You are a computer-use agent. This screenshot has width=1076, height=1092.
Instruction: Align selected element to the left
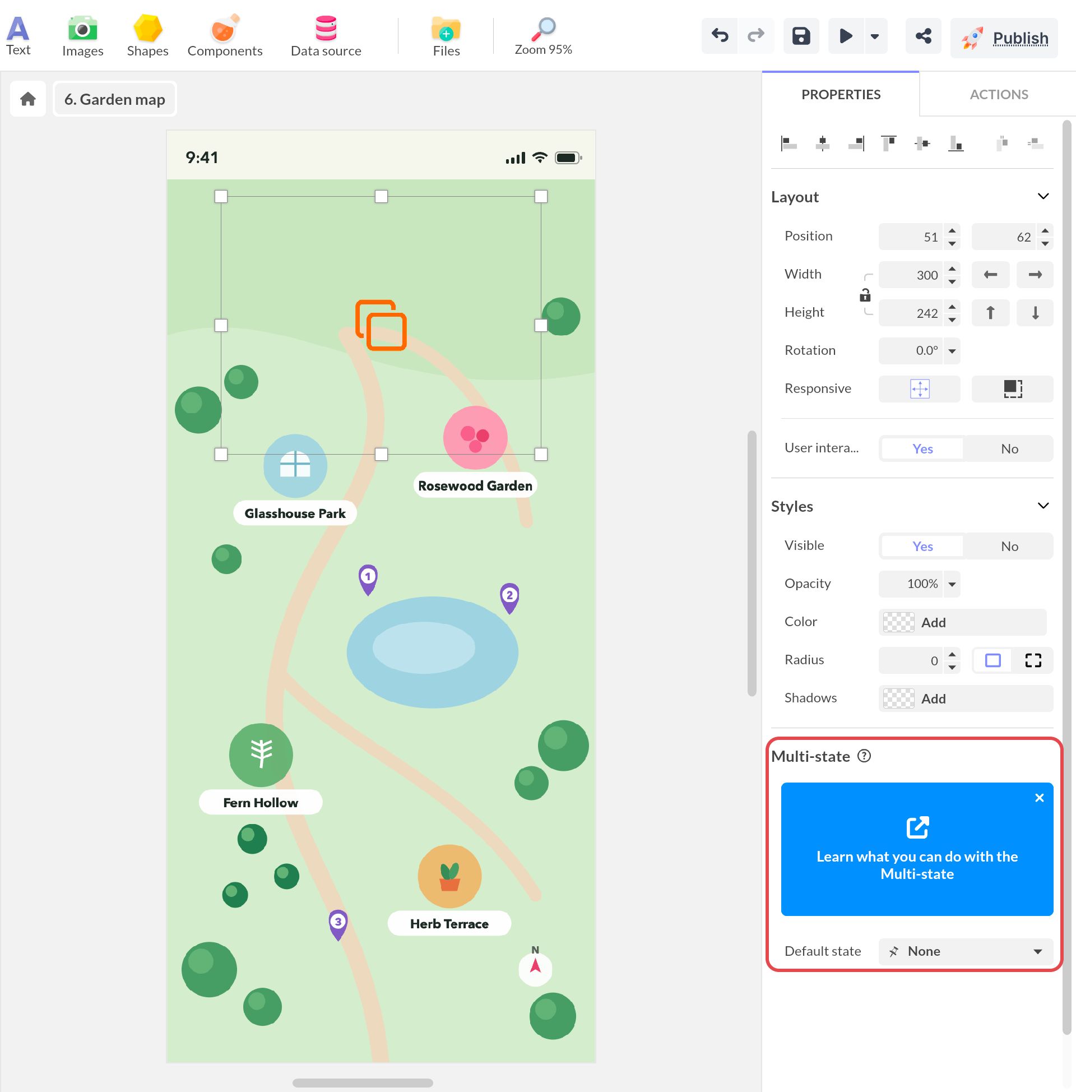(789, 144)
